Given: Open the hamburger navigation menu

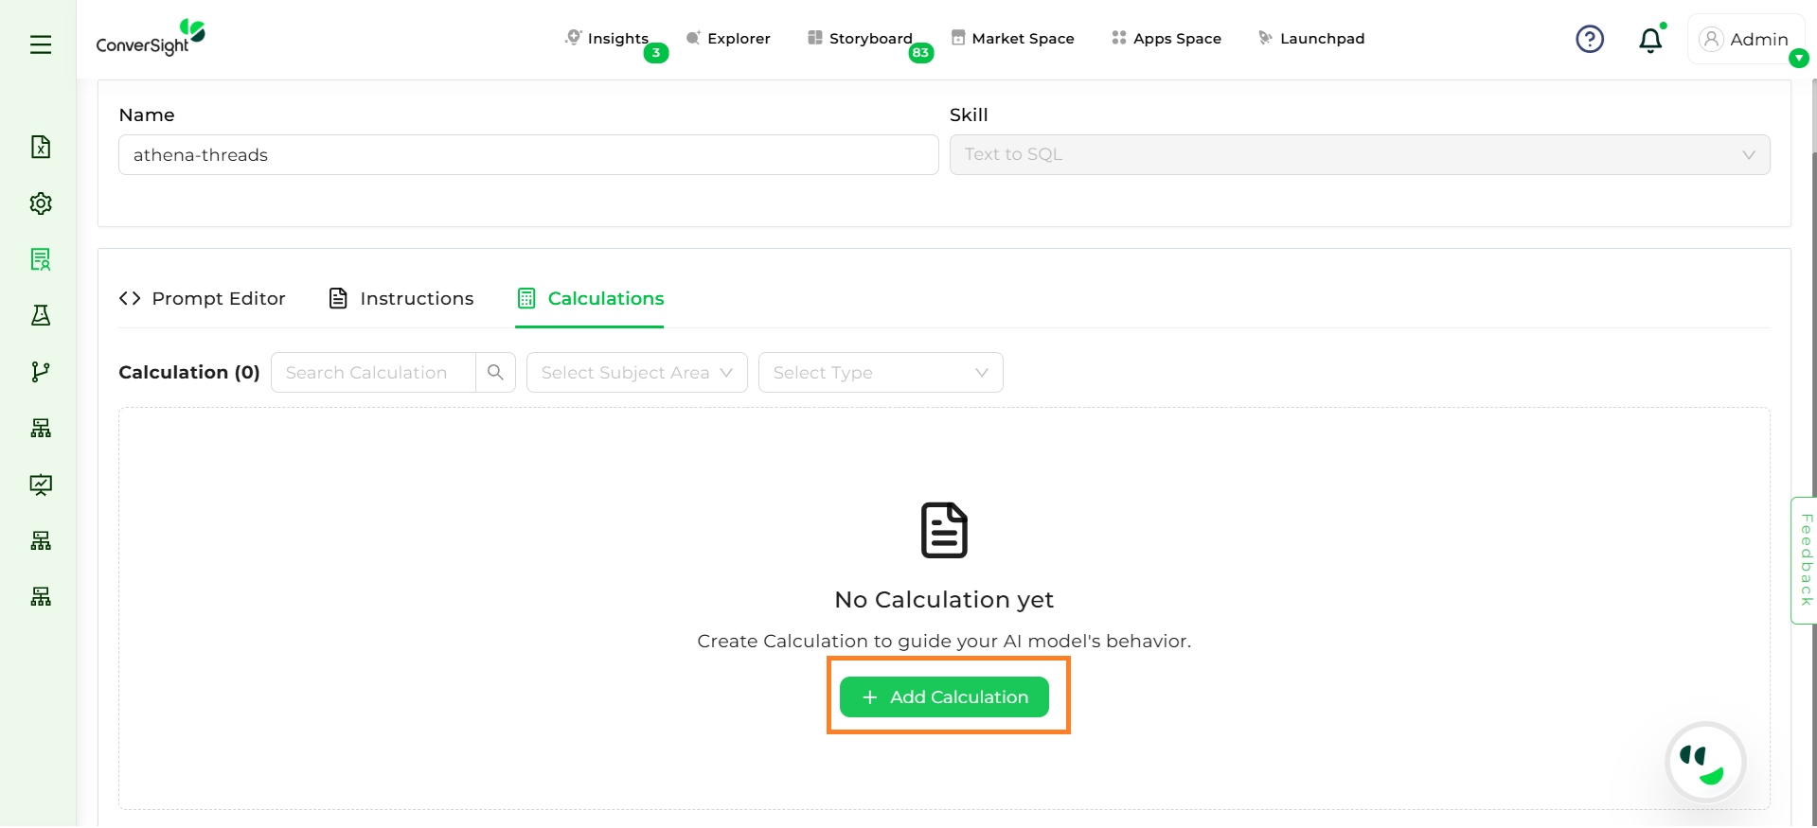Looking at the screenshot, I should [41, 44].
